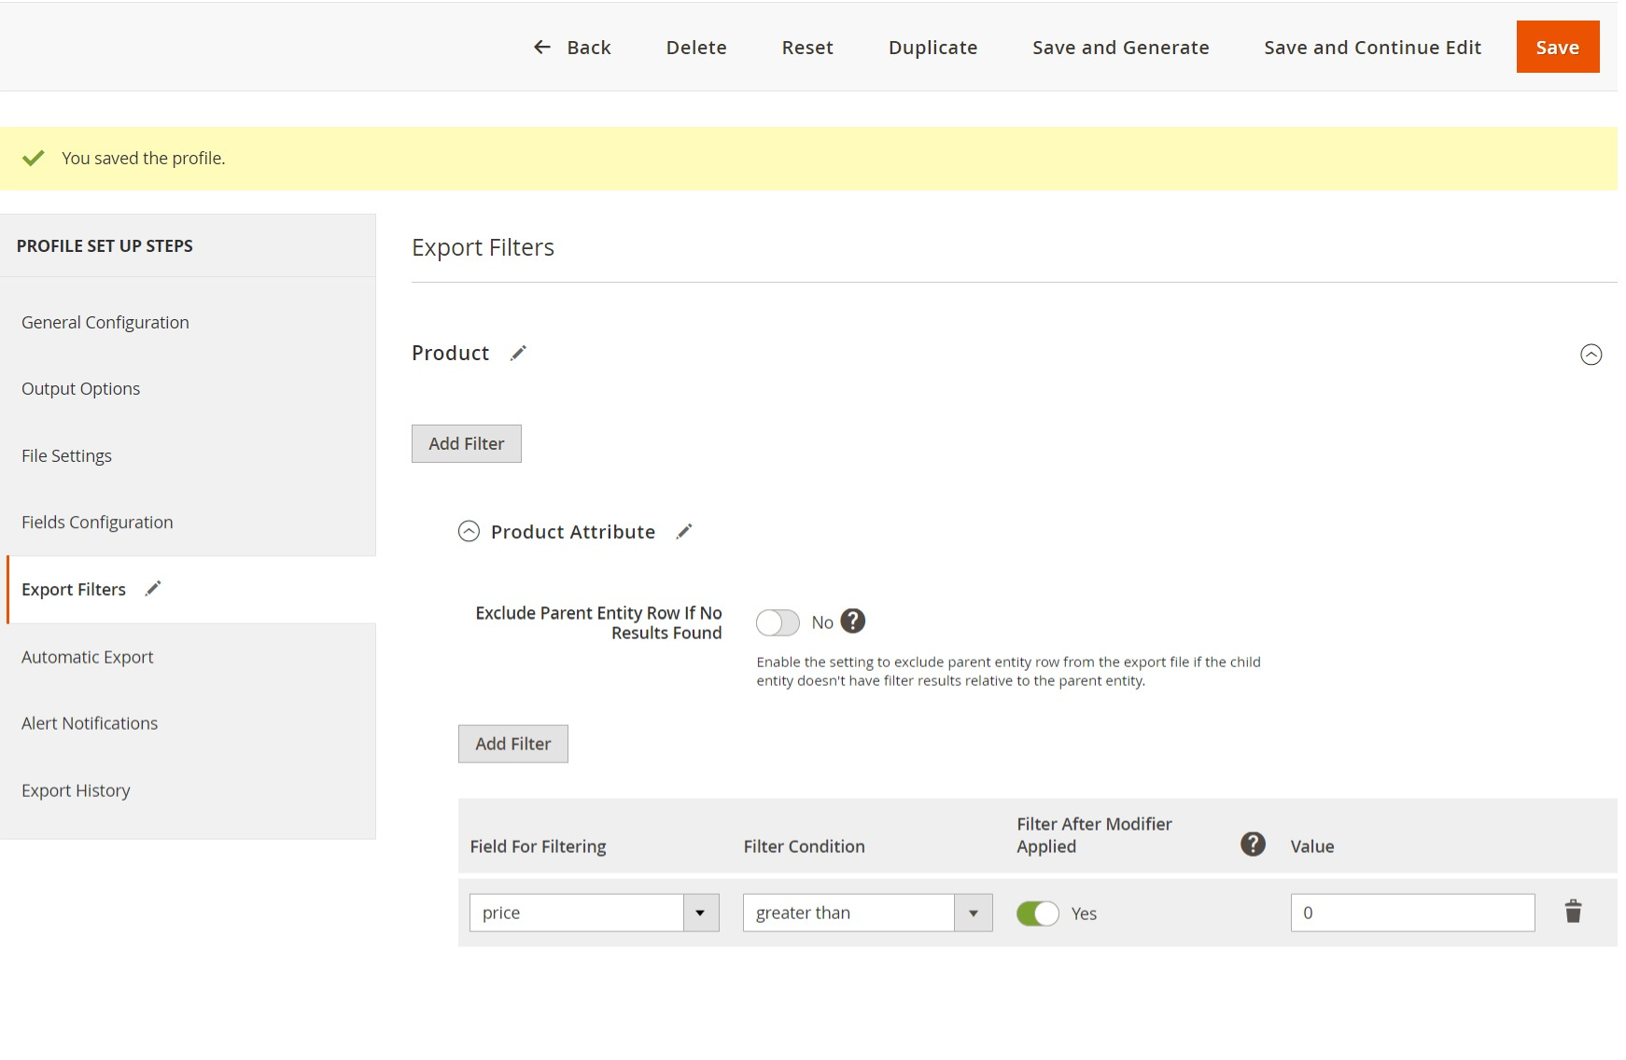This screenshot has height=1060, width=1626.
Task: Disable Filter After Modifier Applied switch
Action: (1038, 914)
